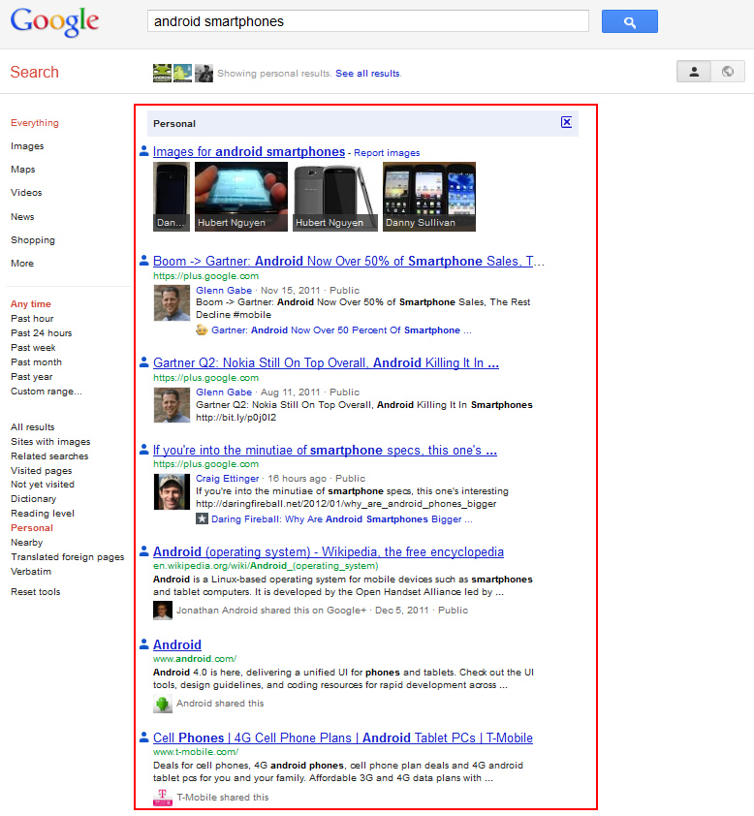The height and width of the screenshot is (816, 754).
Task: Click Report images link
Action: [387, 153]
